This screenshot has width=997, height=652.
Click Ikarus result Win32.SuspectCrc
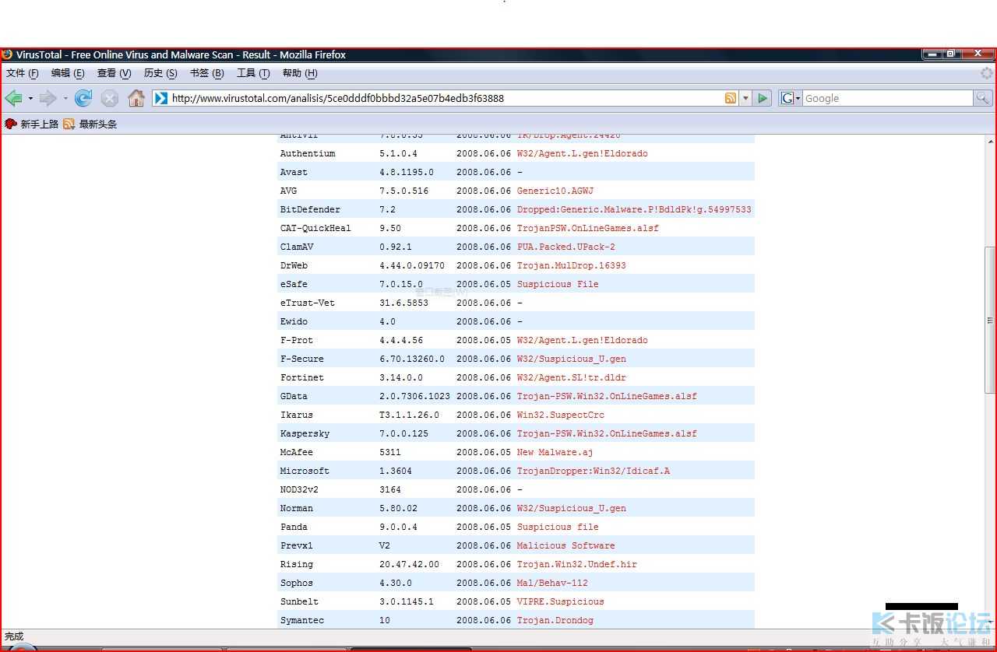coord(561,415)
